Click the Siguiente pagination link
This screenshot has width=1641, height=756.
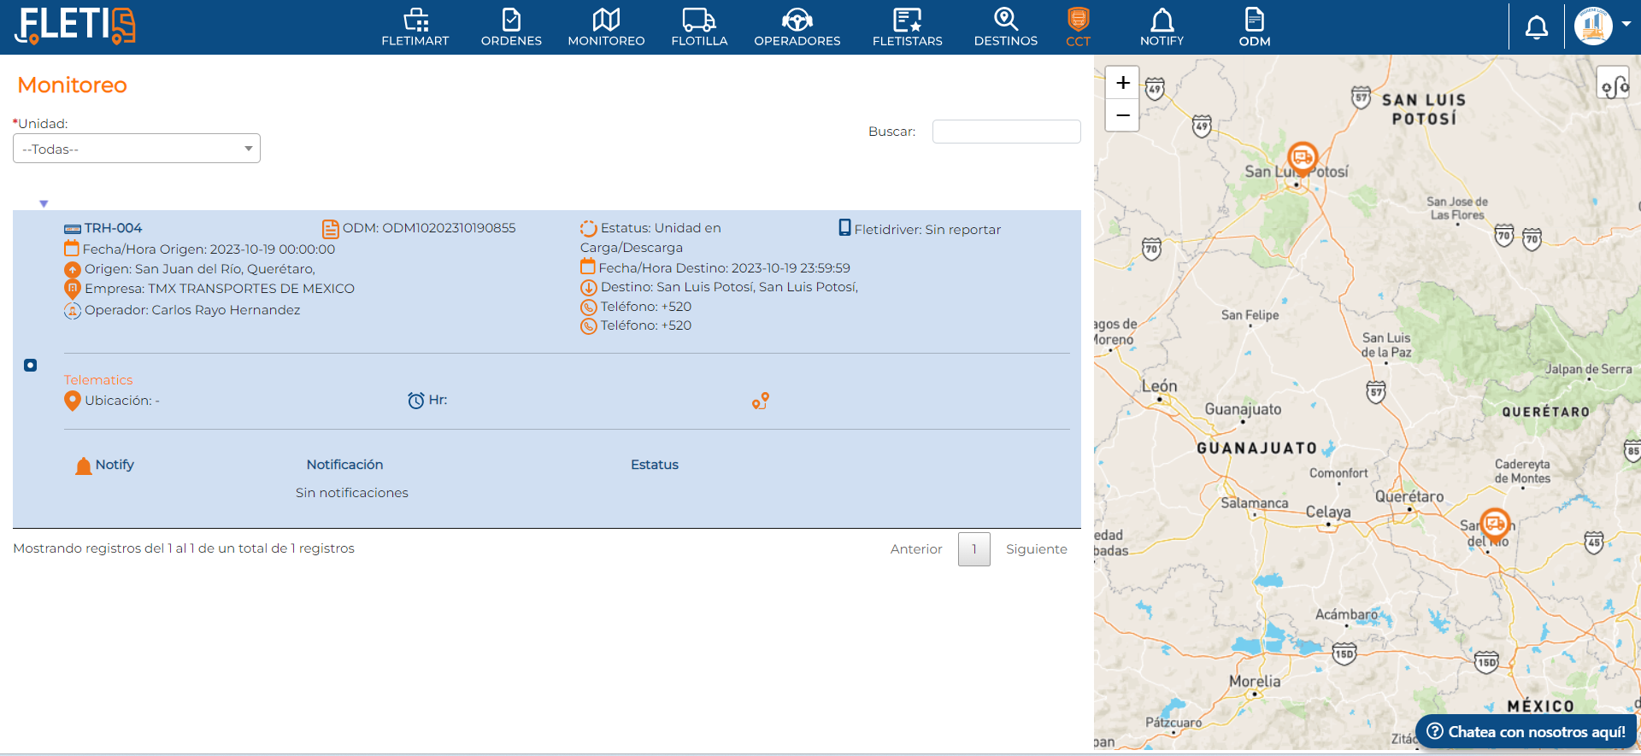click(1036, 549)
